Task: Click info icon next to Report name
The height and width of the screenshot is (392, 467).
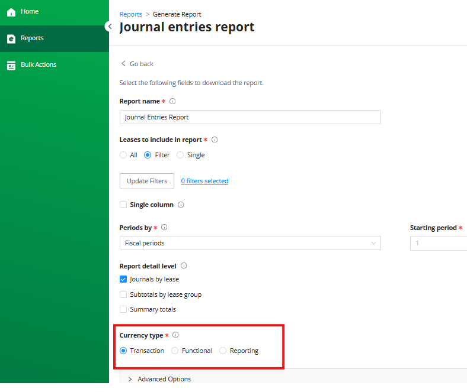Action: pyautogui.click(x=172, y=101)
